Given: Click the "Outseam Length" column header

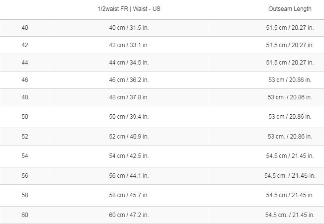Looking at the screenshot, I should [x=290, y=9].
